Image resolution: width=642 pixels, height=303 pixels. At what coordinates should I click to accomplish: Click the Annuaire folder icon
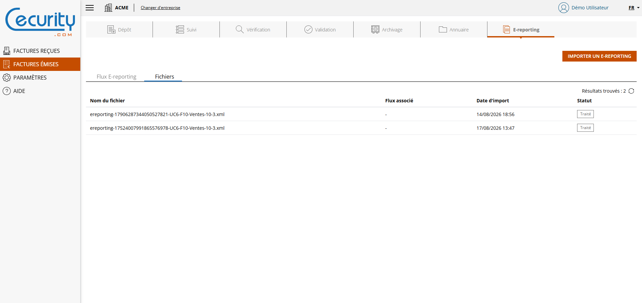tap(443, 29)
